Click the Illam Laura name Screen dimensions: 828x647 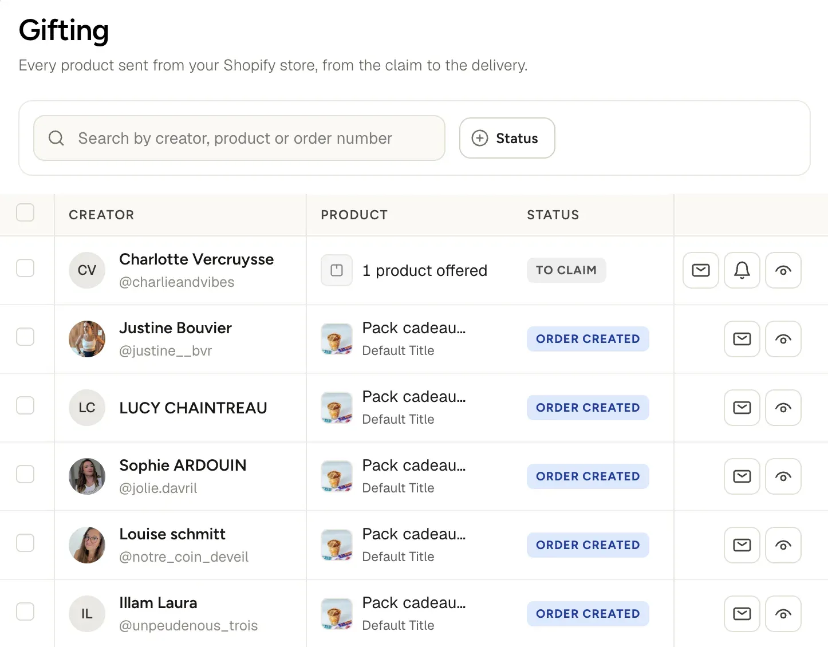click(x=158, y=603)
